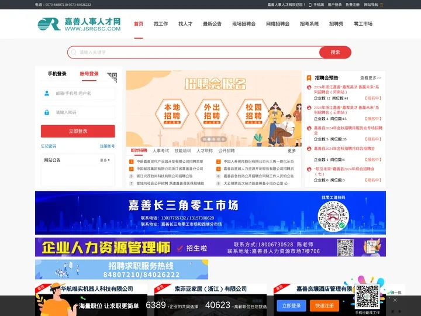Click 忘记密码 link

tap(49, 146)
